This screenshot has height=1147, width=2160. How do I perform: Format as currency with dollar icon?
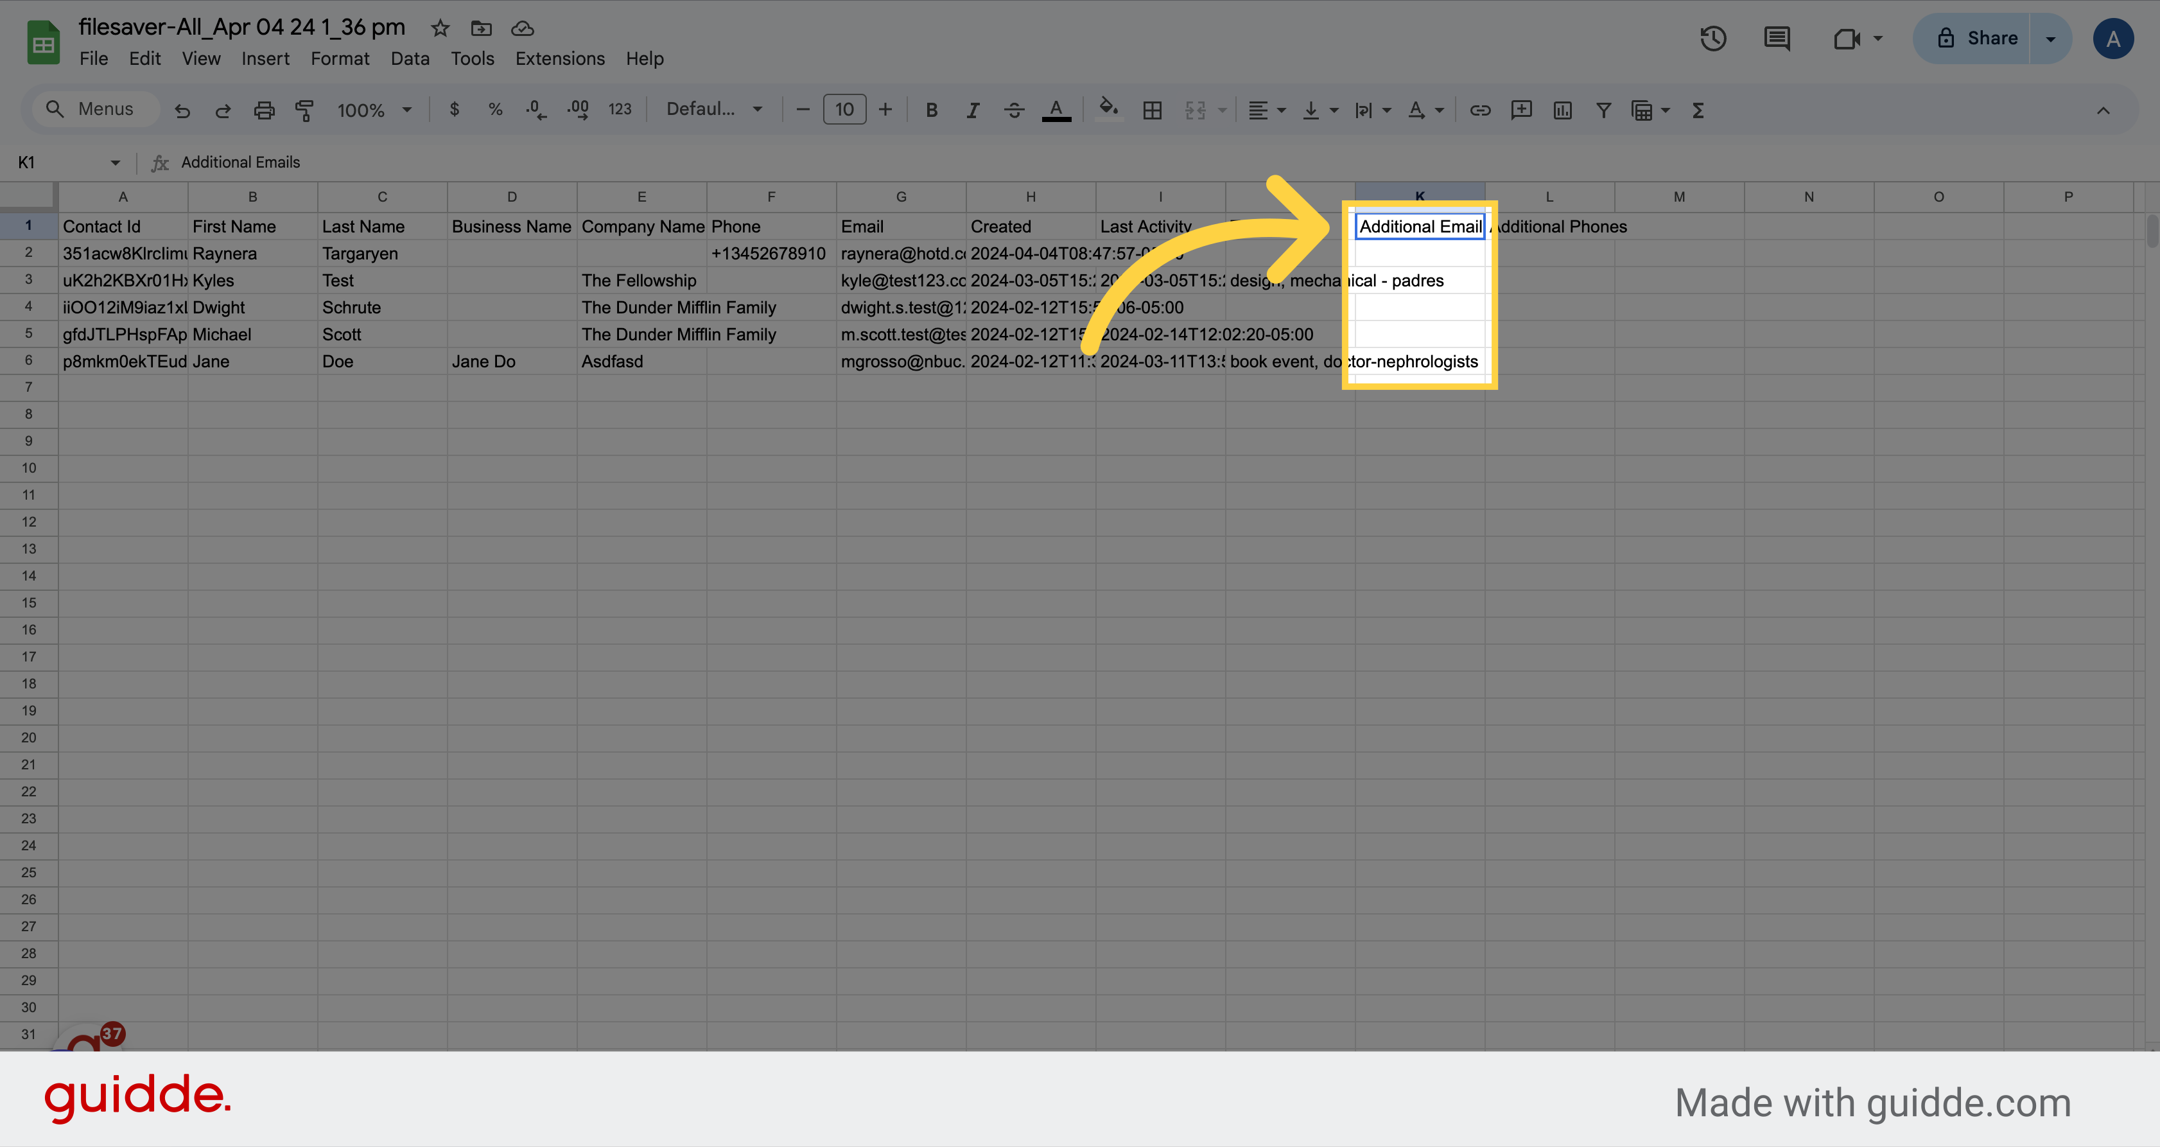(455, 110)
